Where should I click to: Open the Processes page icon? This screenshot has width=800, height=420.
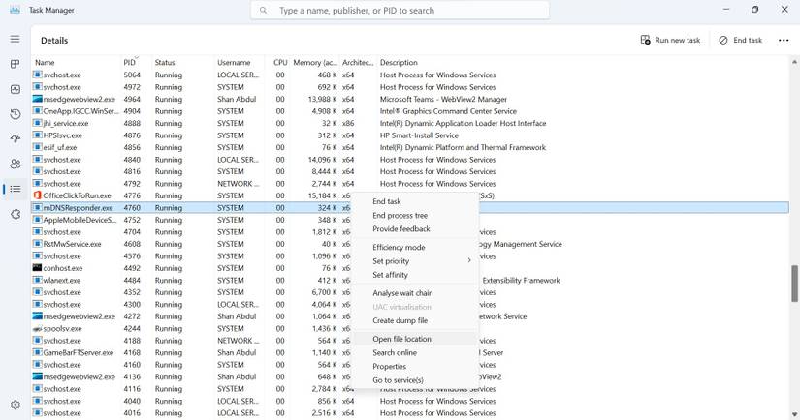click(16, 64)
